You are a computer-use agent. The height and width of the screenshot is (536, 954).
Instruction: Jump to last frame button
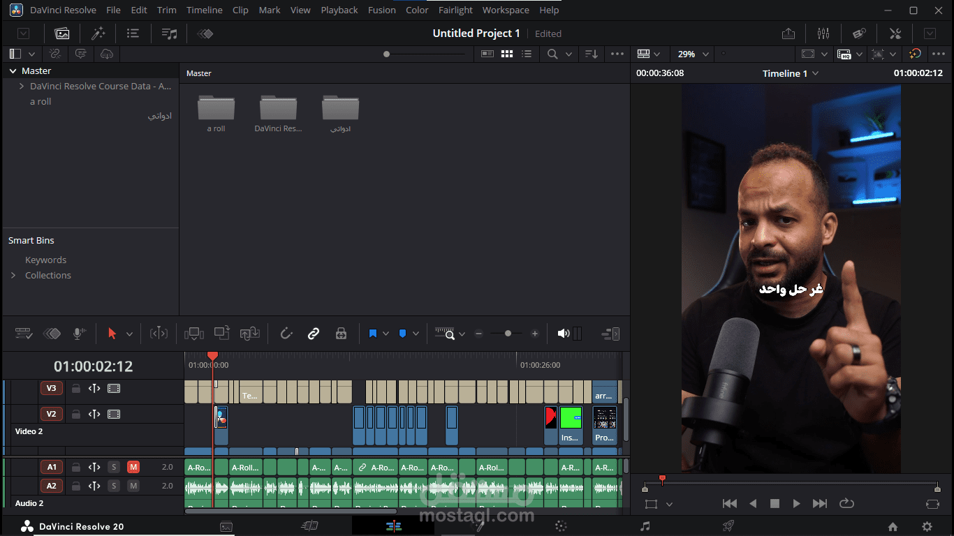pos(820,503)
